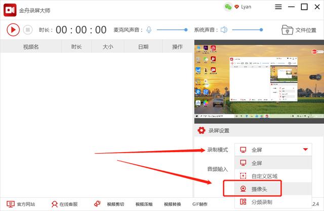Click the 00 : 00 : 00 duration timer
This screenshot has height=211, width=324.
[81, 30]
